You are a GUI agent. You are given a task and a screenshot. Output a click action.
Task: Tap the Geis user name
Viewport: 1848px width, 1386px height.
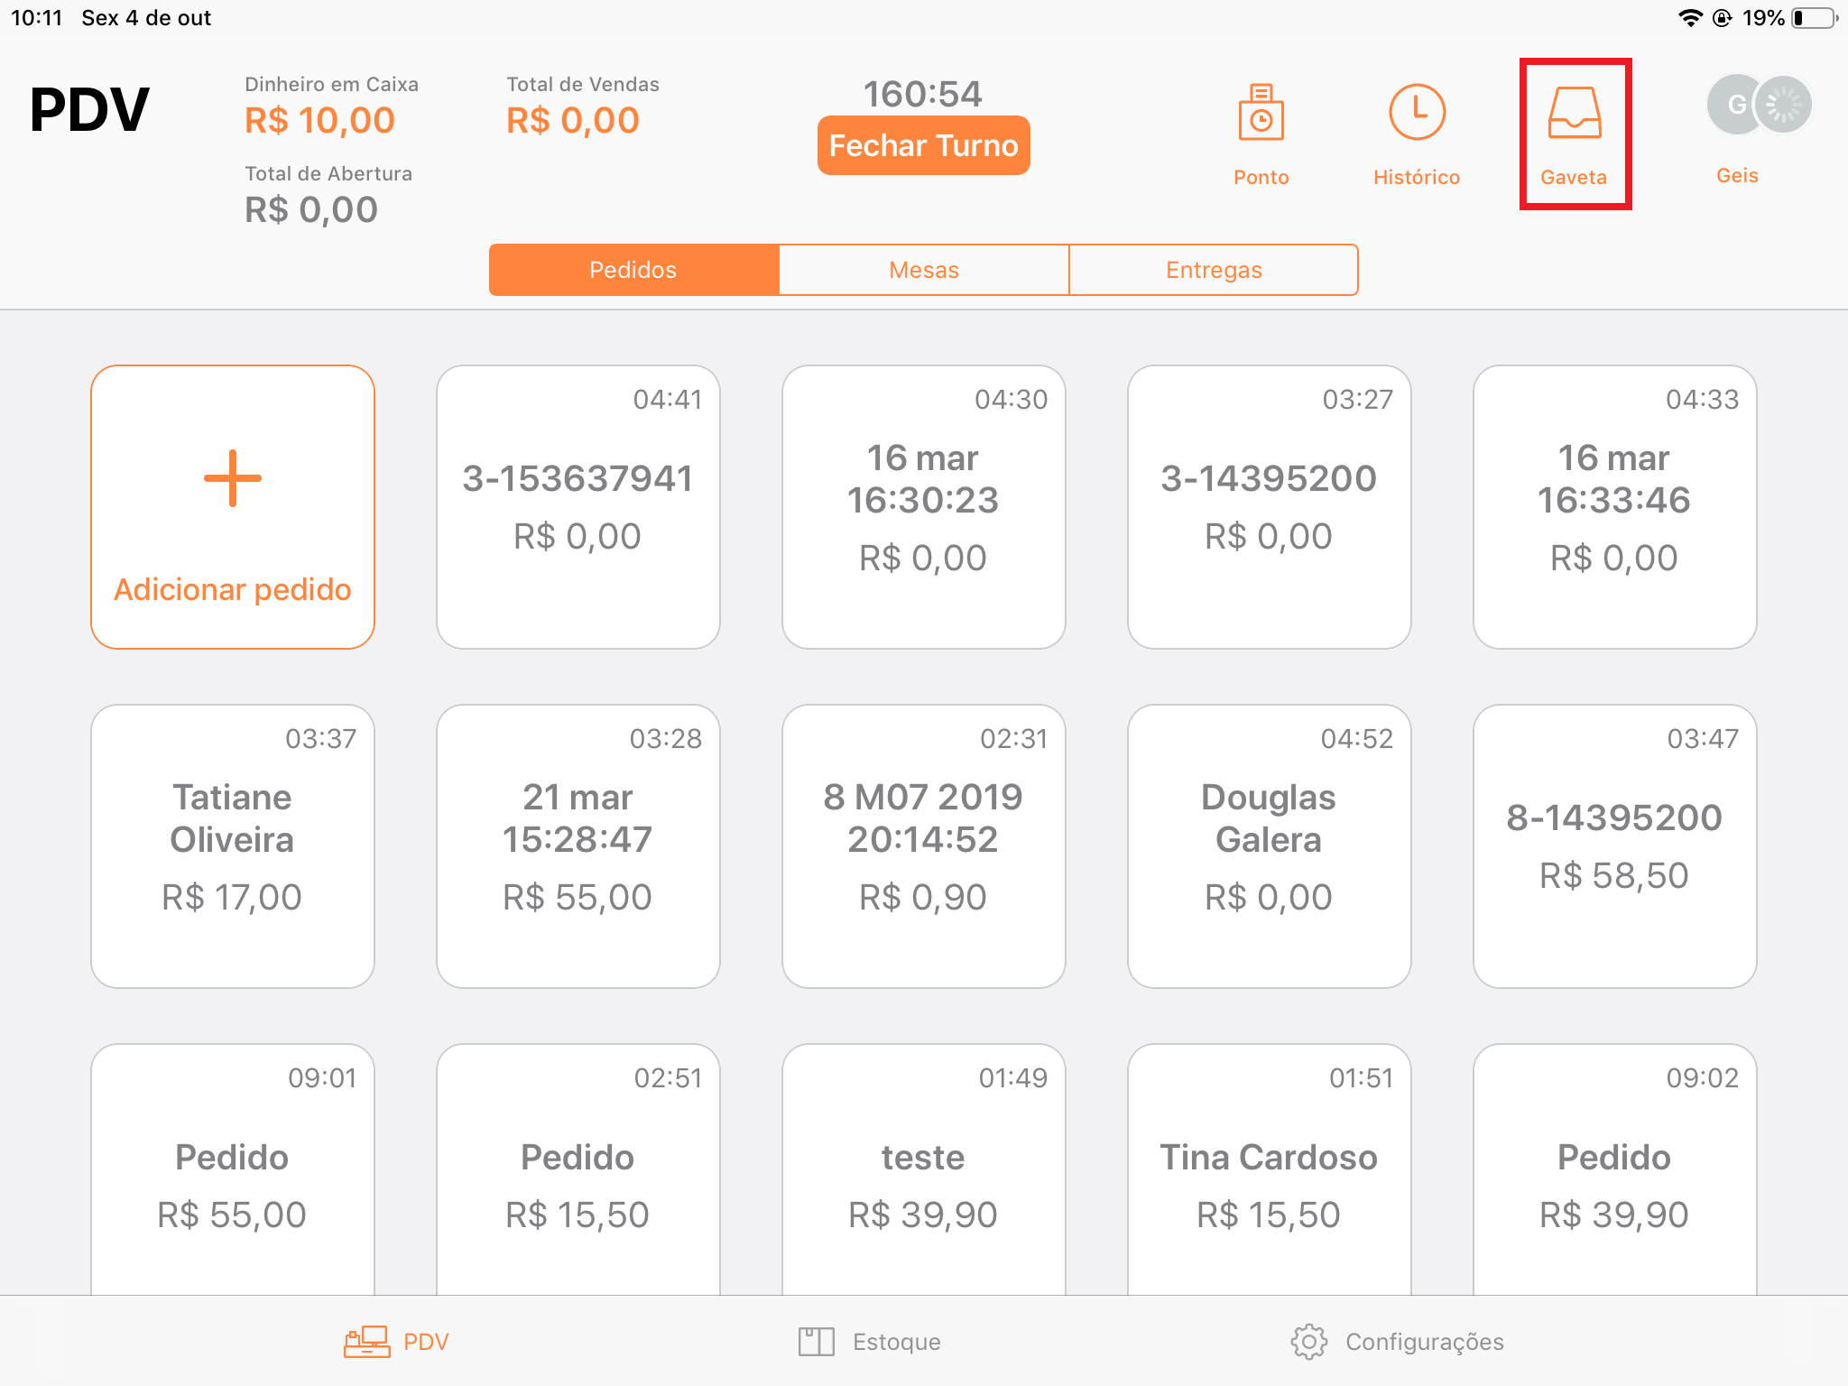[1737, 175]
